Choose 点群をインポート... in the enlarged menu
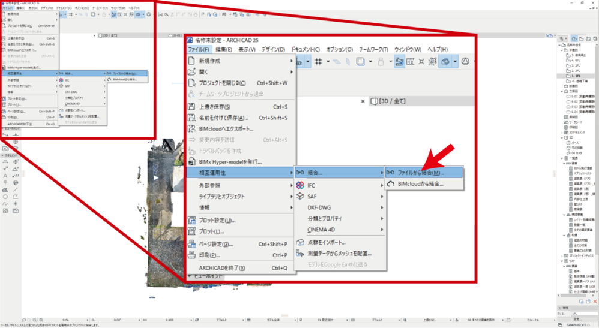The image size is (599, 328). 339,242
